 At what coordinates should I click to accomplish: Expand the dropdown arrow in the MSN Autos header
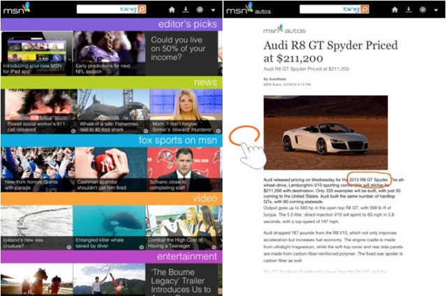click(437, 10)
